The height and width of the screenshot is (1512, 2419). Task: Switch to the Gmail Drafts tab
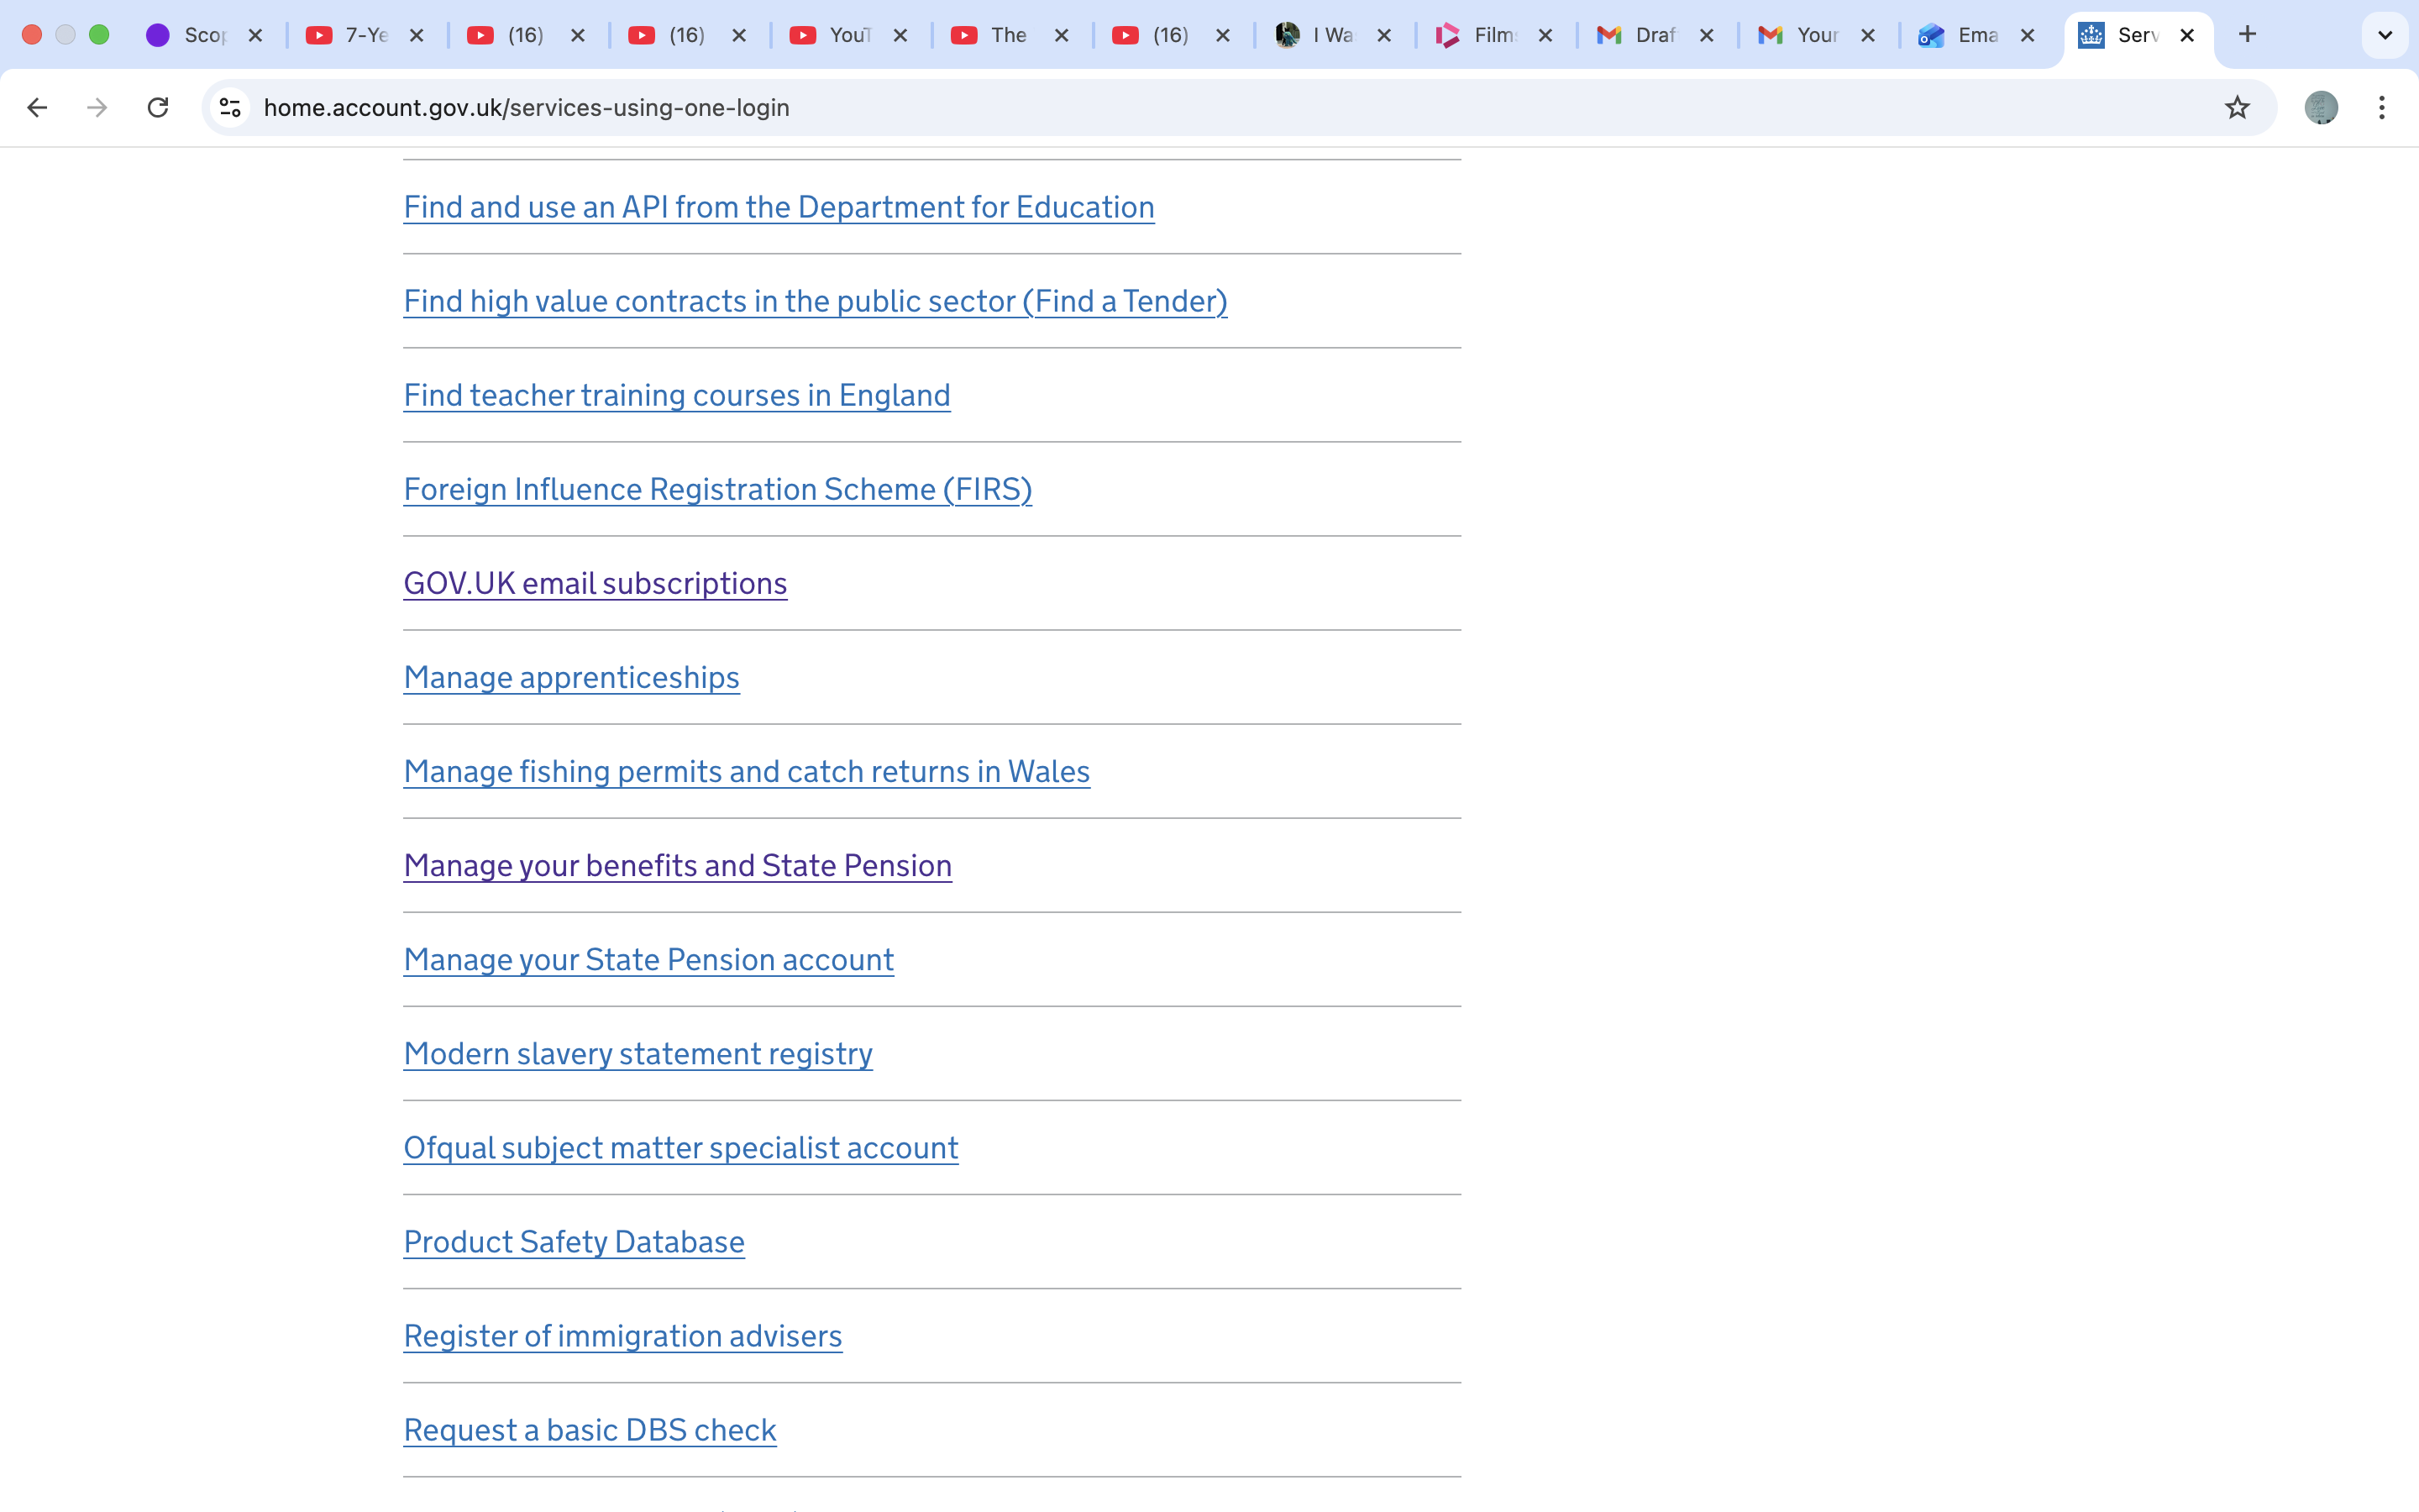point(1650,35)
